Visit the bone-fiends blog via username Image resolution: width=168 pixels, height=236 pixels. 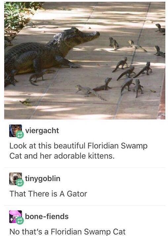47,216
